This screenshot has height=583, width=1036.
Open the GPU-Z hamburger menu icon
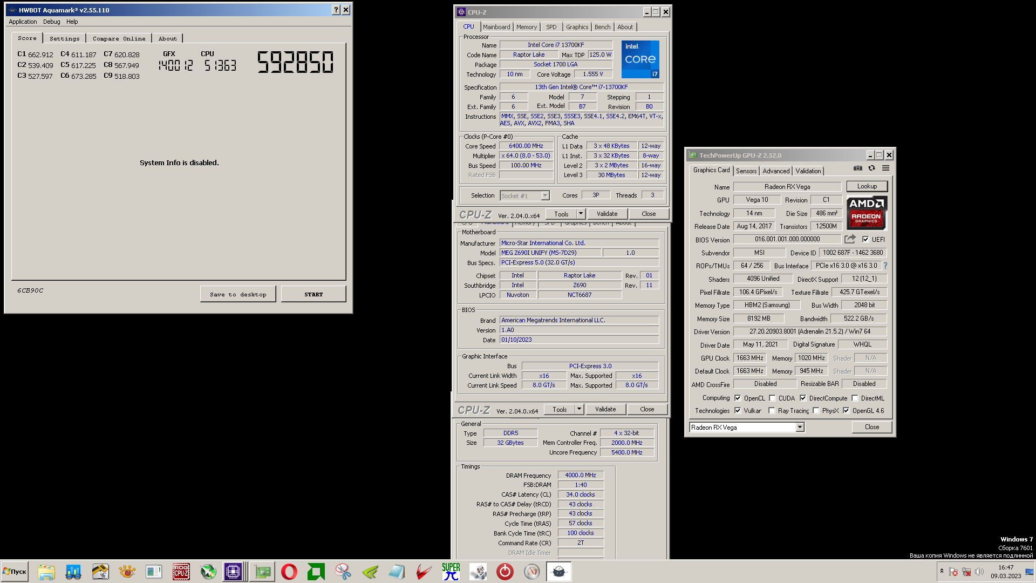tap(885, 168)
